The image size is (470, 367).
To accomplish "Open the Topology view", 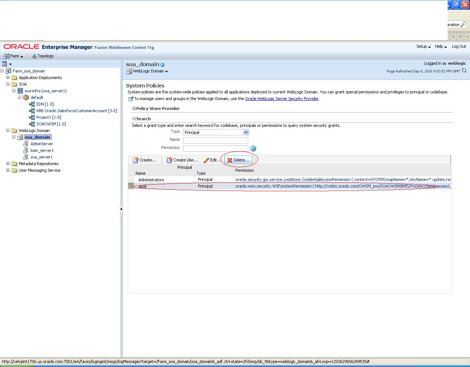I will (43, 56).
